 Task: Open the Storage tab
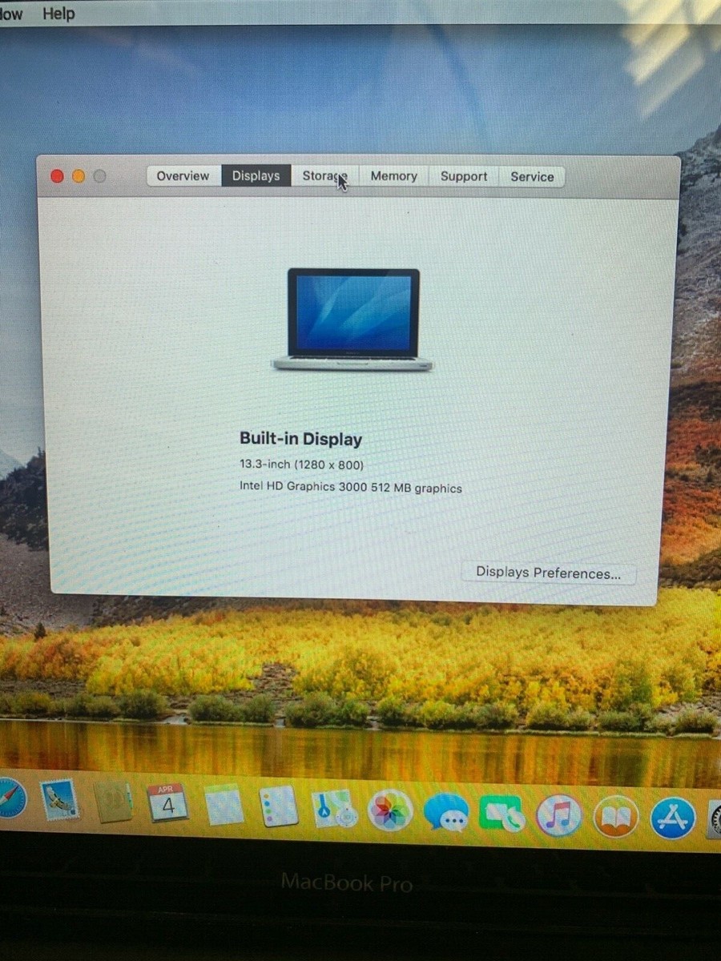[x=325, y=176]
